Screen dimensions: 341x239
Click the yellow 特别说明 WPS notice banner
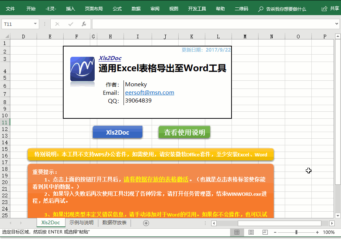[x=151, y=155]
